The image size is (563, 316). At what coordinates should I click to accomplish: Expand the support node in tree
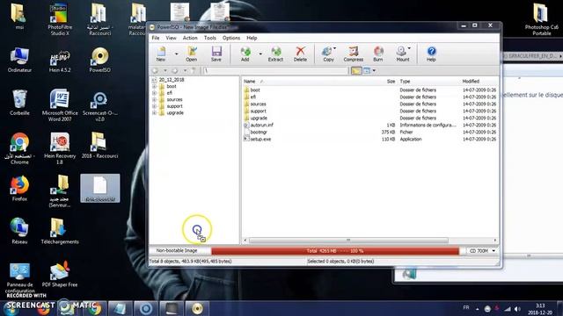(x=155, y=106)
